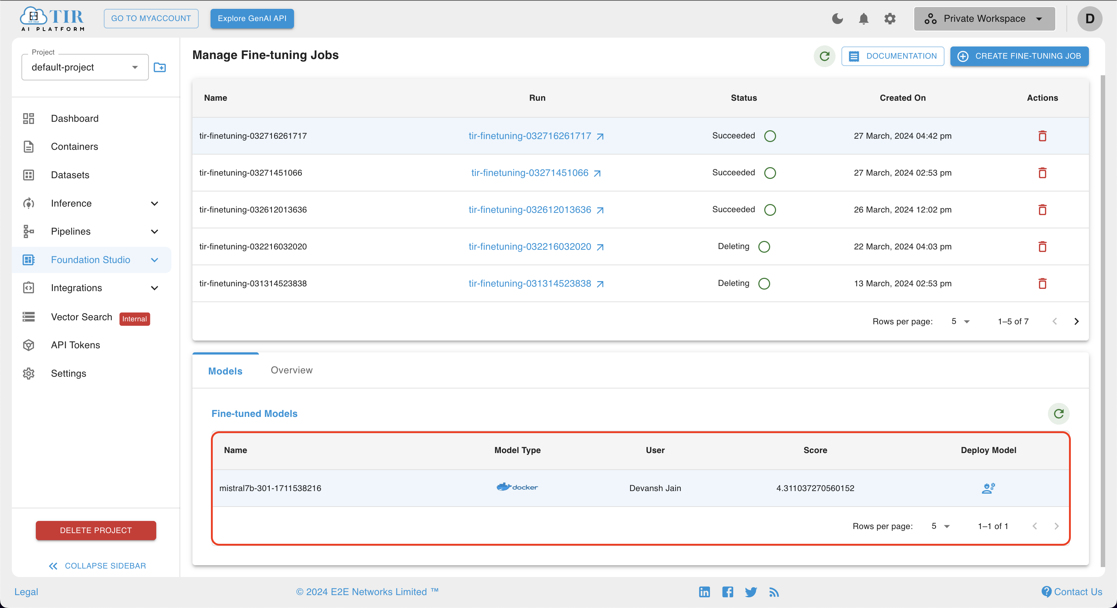Expand the Foundation Studio menu
This screenshot has height=608, width=1117.
92,260
